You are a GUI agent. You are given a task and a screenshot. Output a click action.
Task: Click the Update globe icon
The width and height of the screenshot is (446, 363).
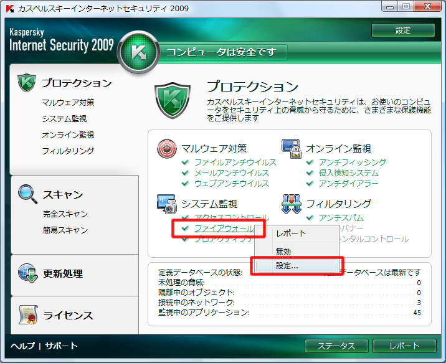click(x=27, y=273)
